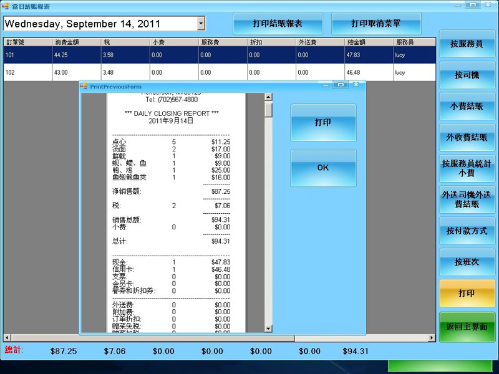Click the 打印結賬報表 button
Screen dimensions: 499x374
[x=278, y=24]
